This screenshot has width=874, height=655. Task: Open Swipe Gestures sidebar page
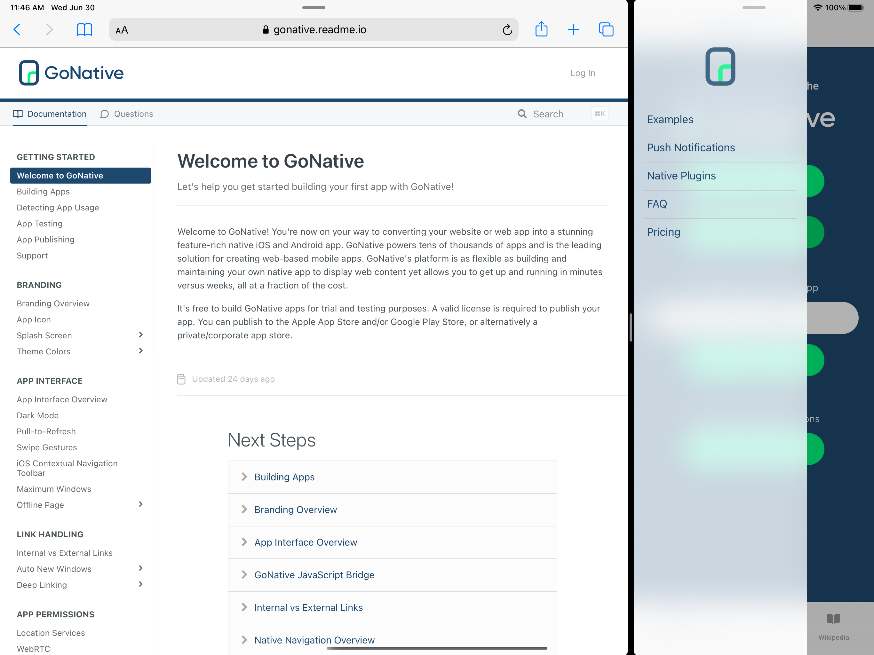(47, 448)
